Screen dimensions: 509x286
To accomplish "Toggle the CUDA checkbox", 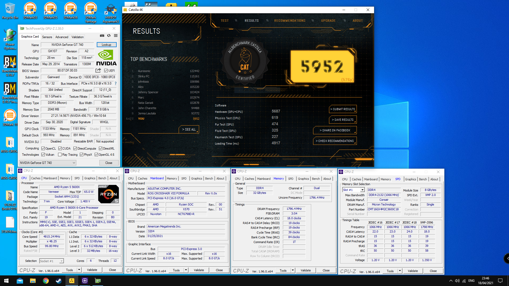I will pos(60,149).
